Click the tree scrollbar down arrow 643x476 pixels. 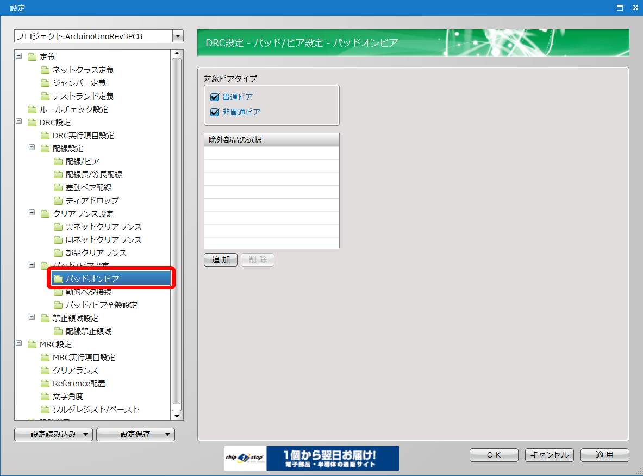(x=176, y=416)
